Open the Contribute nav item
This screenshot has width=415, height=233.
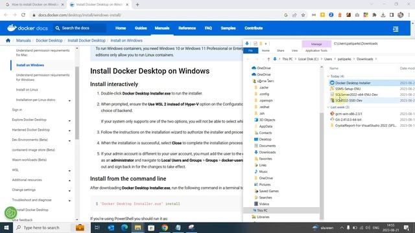tap(254, 28)
